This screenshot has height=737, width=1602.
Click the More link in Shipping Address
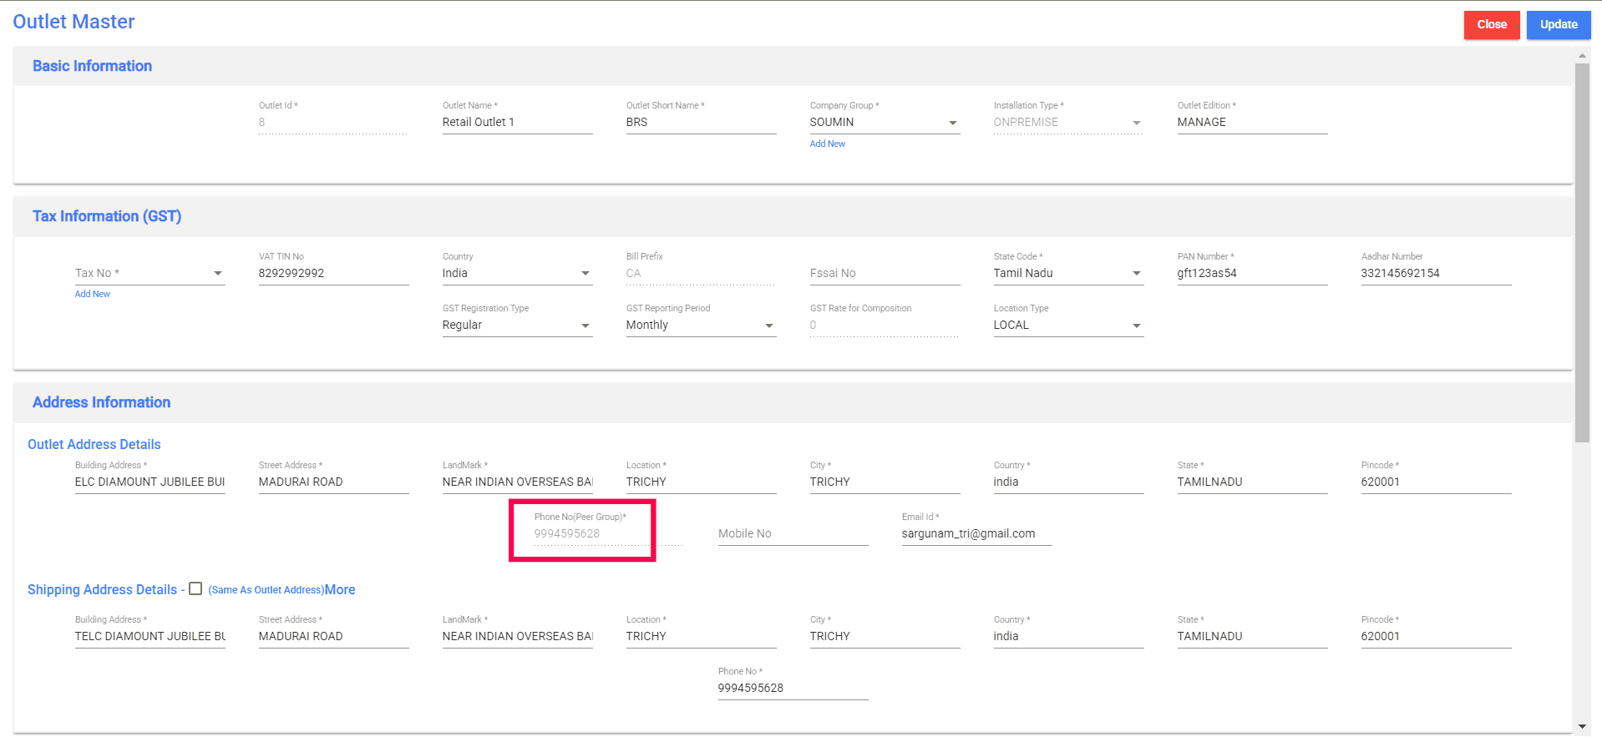[340, 589]
